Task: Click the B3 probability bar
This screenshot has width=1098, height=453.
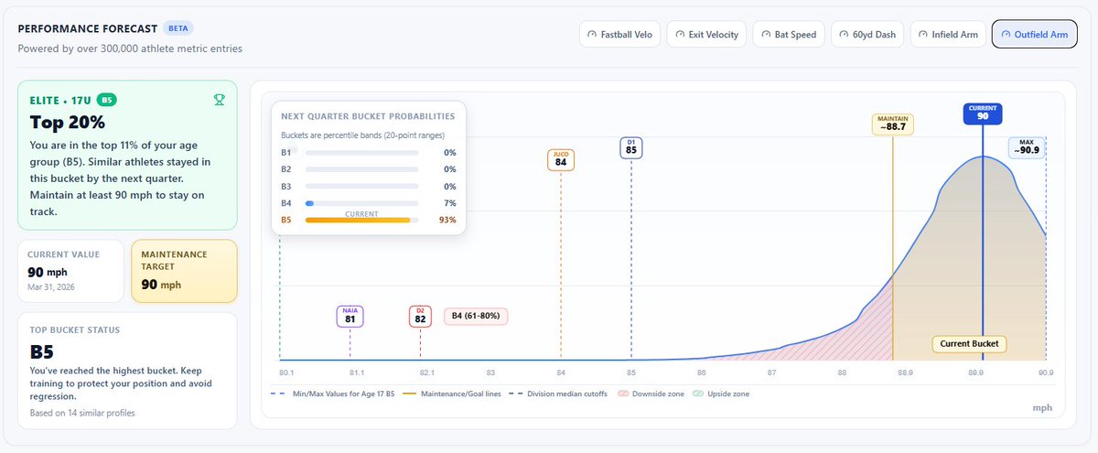Action: pyautogui.click(x=361, y=186)
